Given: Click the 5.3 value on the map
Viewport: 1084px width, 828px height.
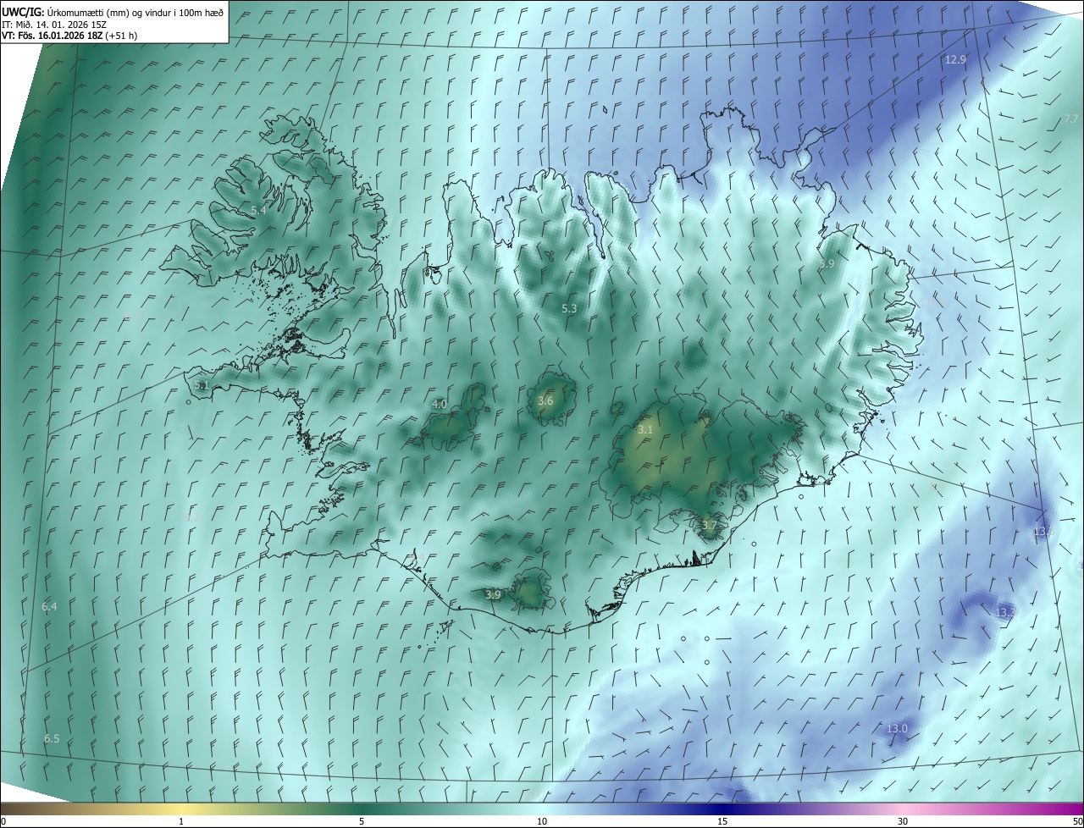Looking at the screenshot, I should click(569, 309).
